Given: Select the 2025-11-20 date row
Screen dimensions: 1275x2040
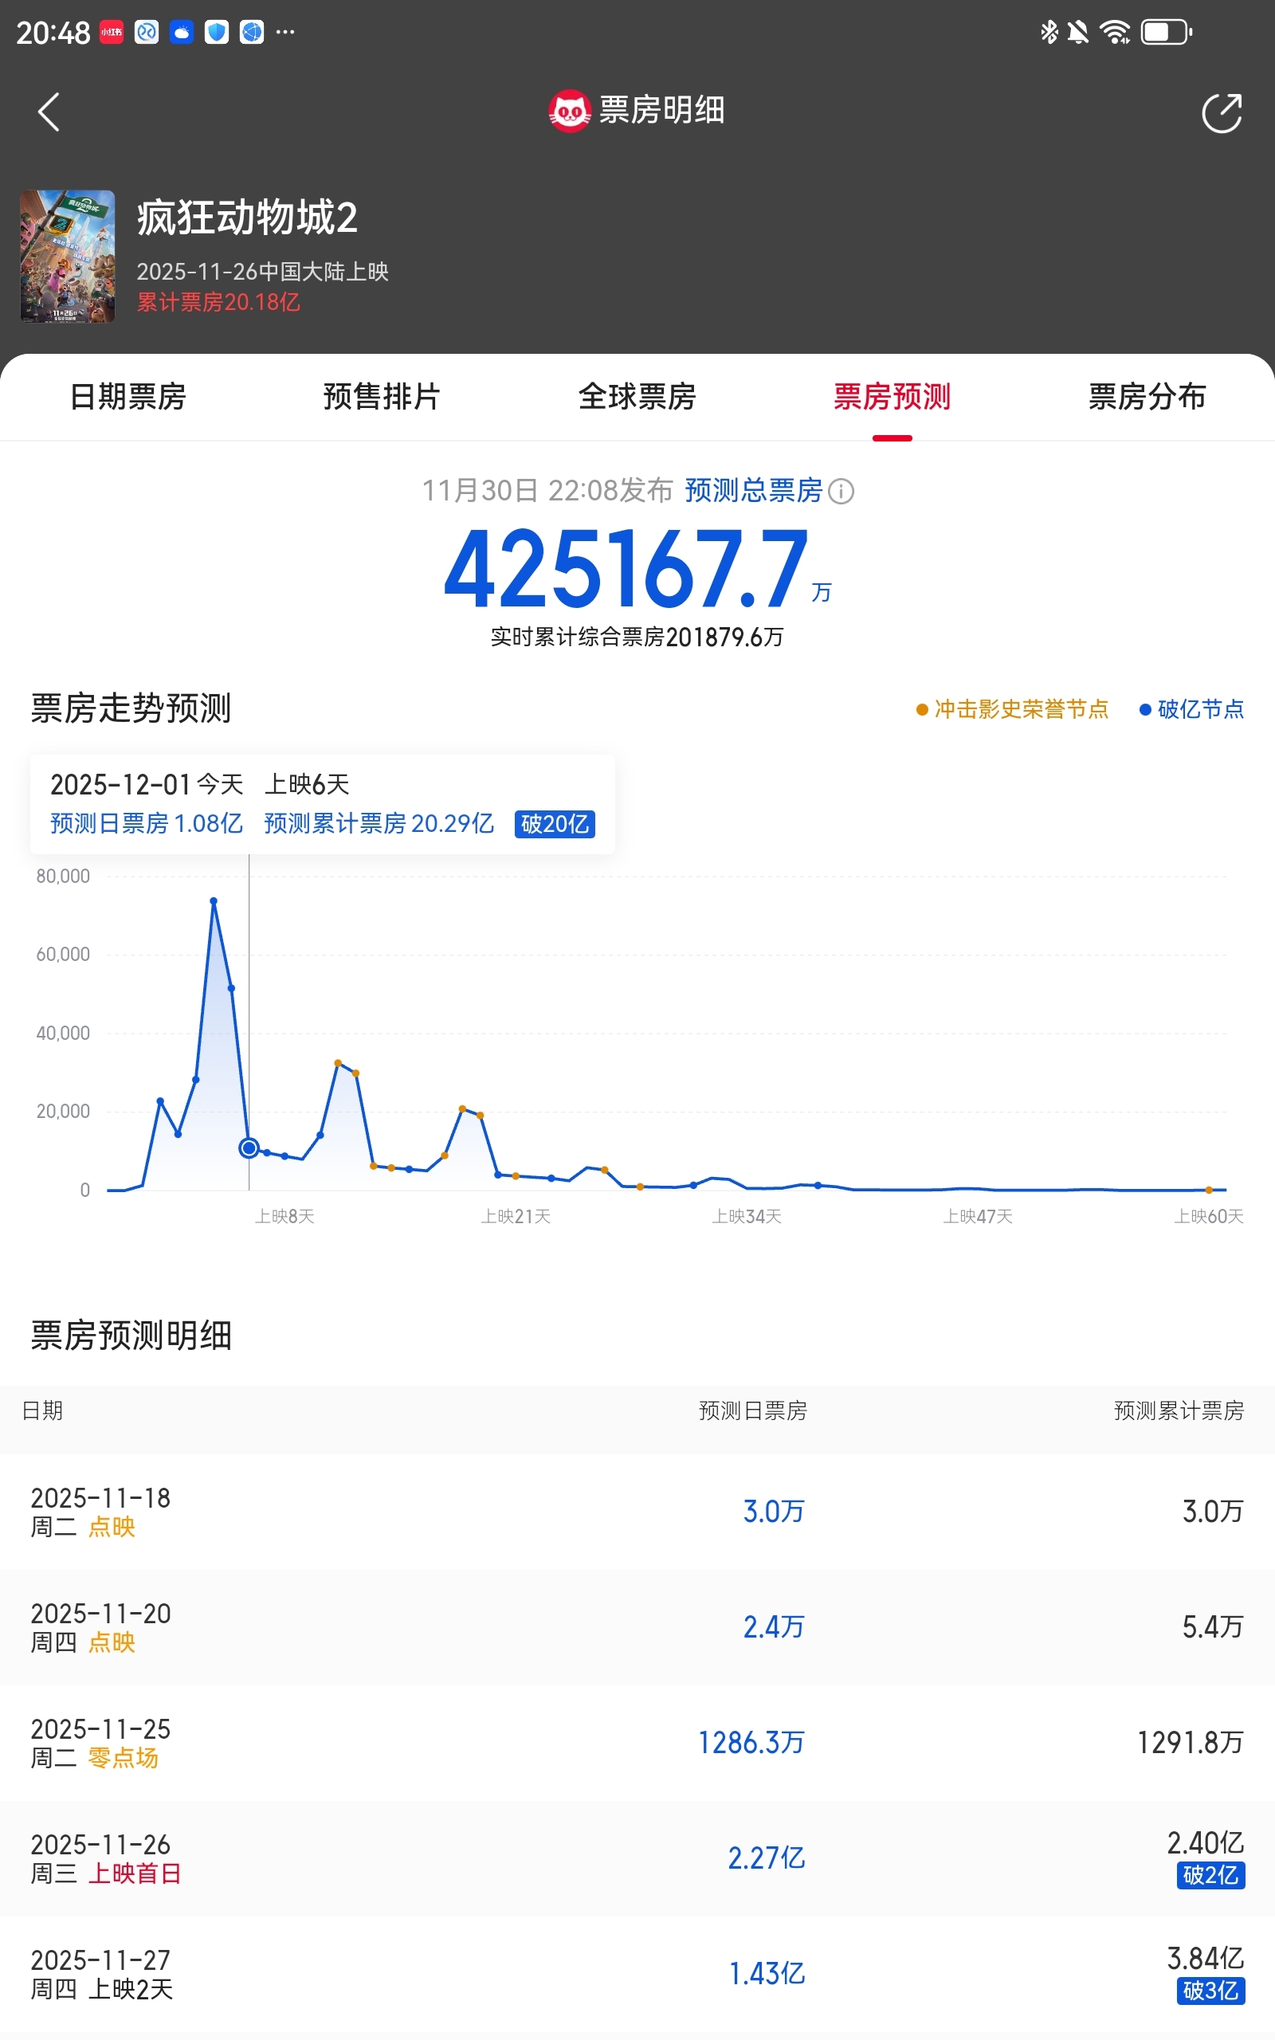Looking at the screenshot, I should [x=637, y=1627].
